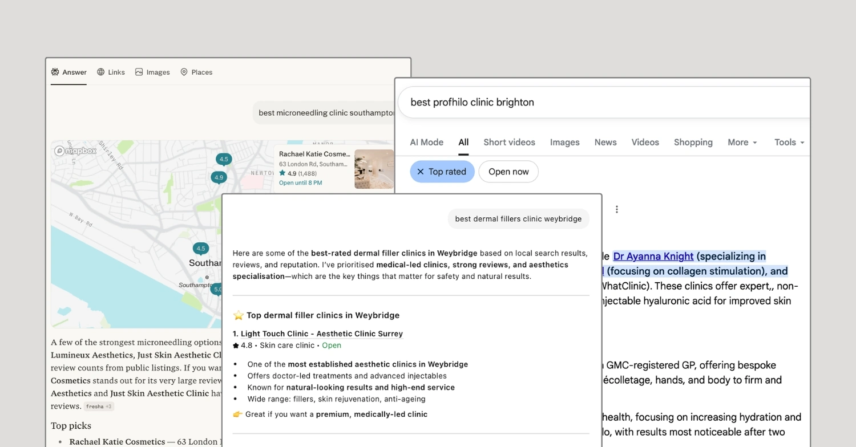This screenshot has width=856, height=447.
Task: Toggle the Open now filter chip
Action: coord(508,172)
